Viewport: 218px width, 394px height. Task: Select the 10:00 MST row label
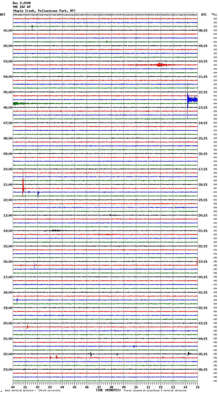click(8, 169)
